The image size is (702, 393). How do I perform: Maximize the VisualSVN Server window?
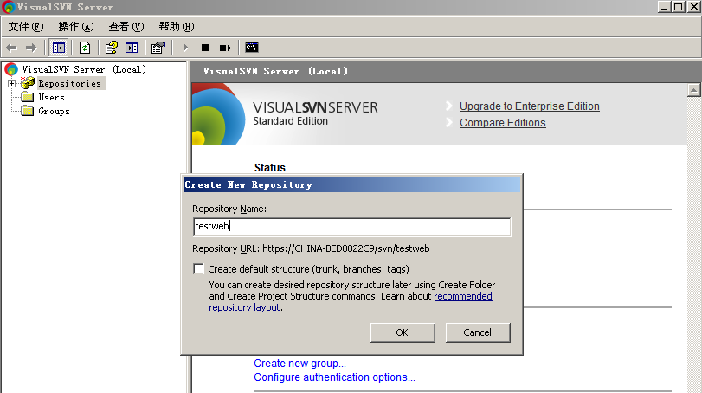click(679, 7)
